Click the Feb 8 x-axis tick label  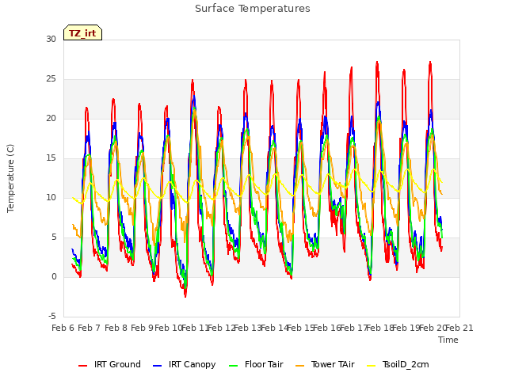pyautogui.click(x=116, y=328)
